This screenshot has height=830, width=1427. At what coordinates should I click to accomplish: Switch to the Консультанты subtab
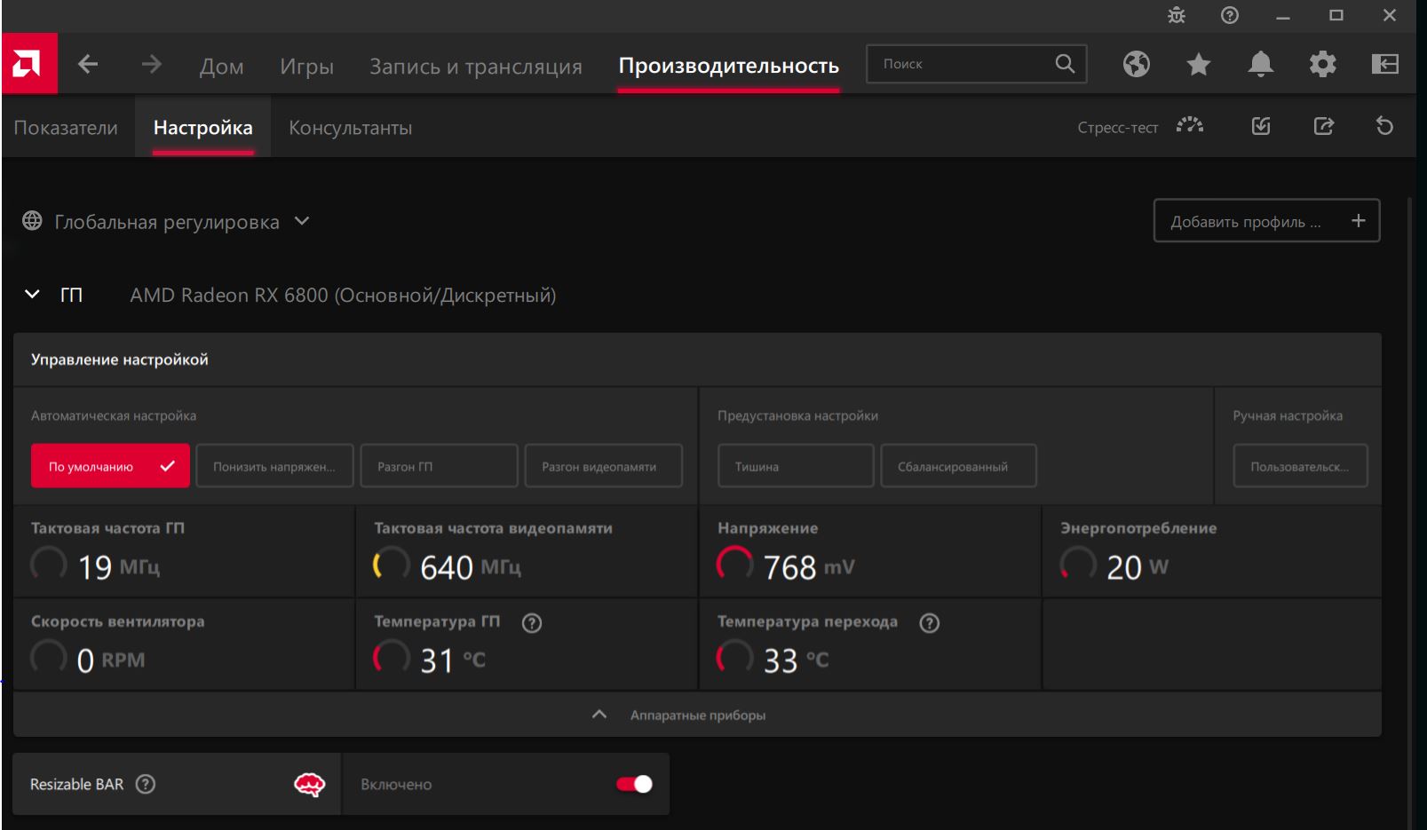pos(350,127)
